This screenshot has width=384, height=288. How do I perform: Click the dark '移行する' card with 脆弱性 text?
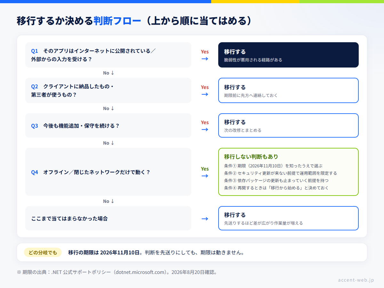288,55
